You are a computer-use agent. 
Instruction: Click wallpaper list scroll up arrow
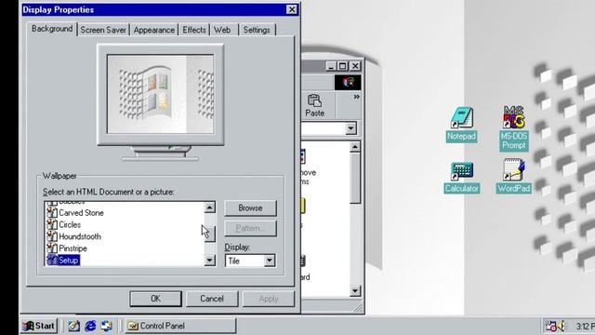pos(209,208)
